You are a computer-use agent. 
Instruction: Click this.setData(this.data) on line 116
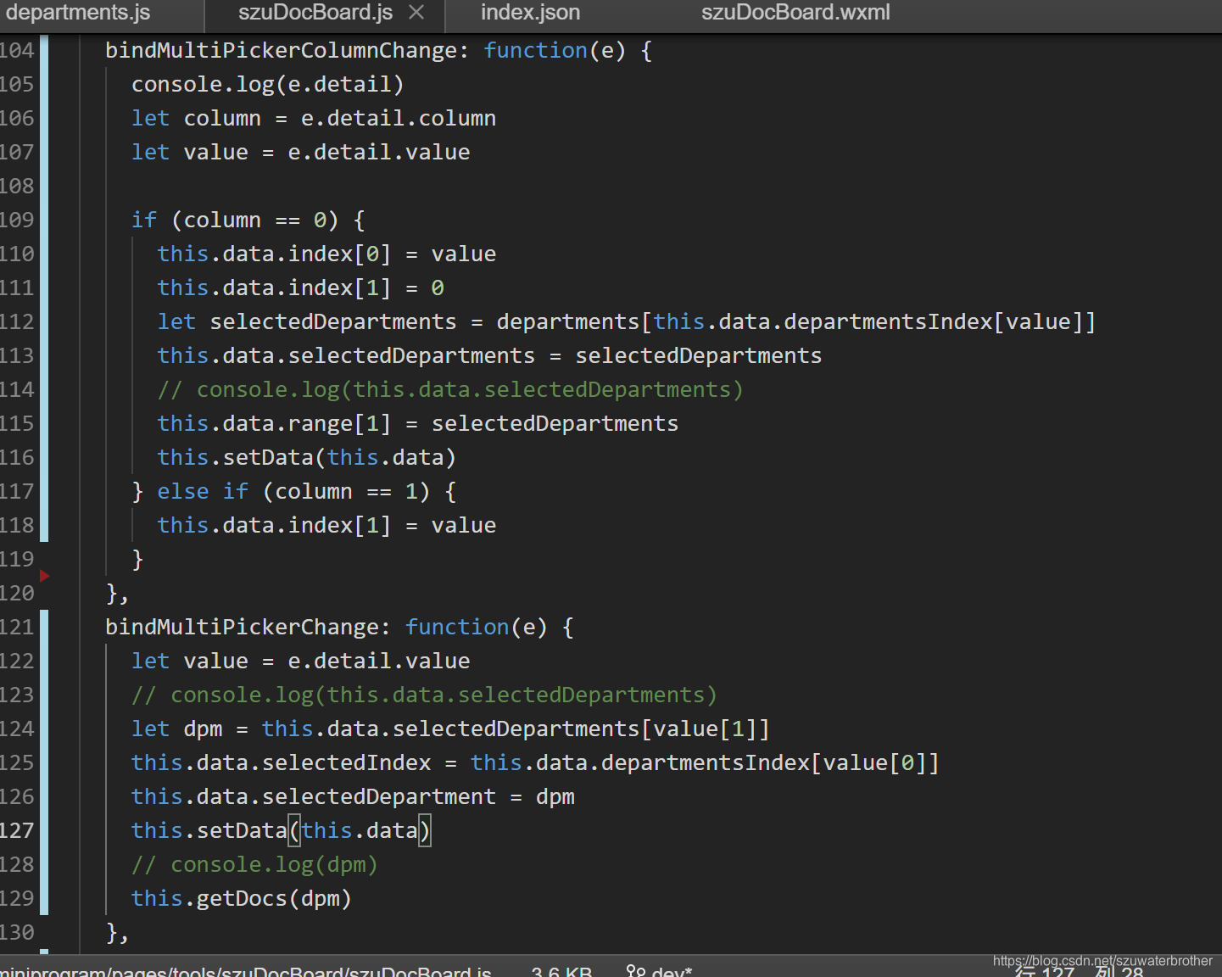point(307,457)
